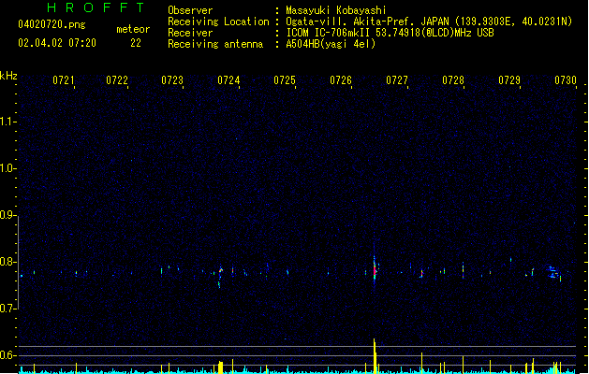589x374 pixels.
Task: Click the 1.0 kHz axis label
Action: pyautogui.click(x=7, y=168)
